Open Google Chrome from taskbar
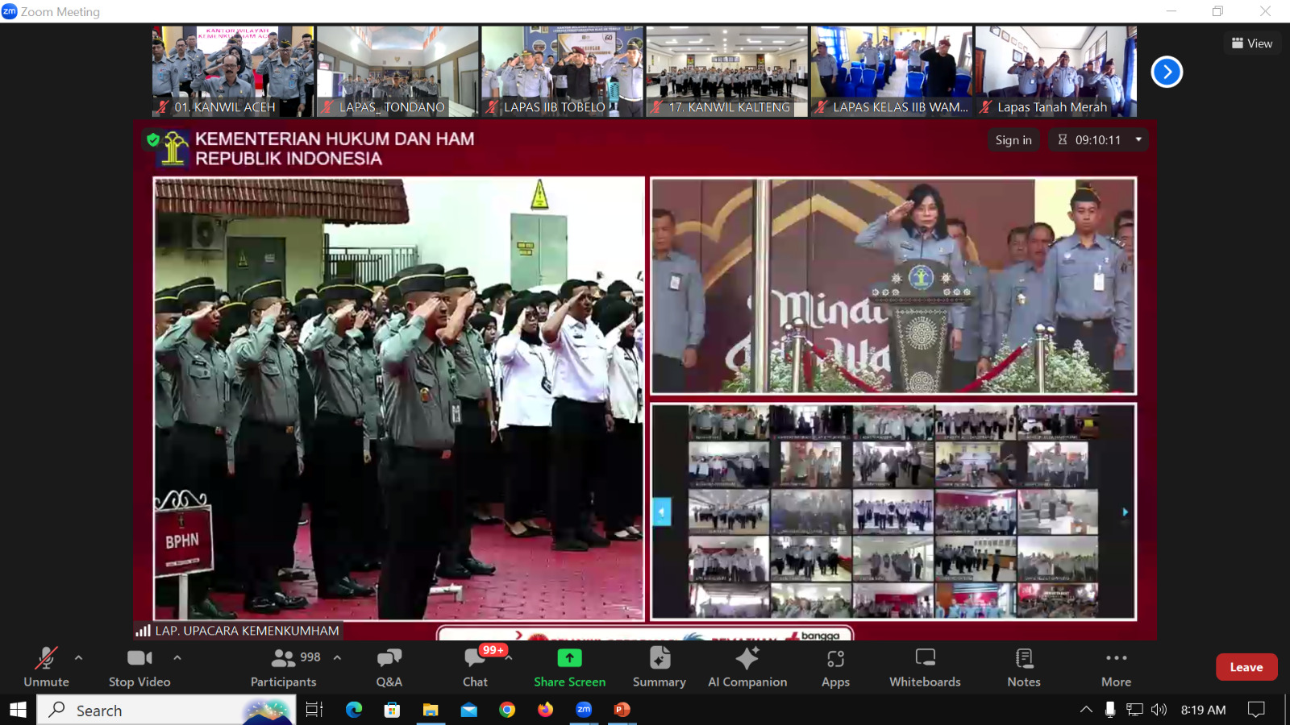The image size is (1290, 725). (507, 710)
